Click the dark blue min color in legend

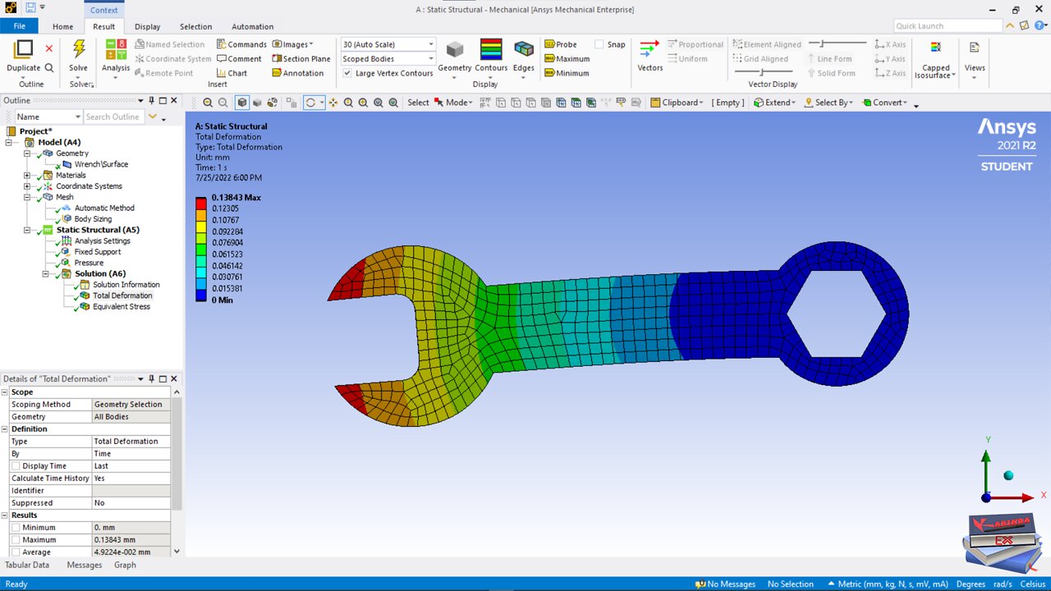tap(200, 295)
